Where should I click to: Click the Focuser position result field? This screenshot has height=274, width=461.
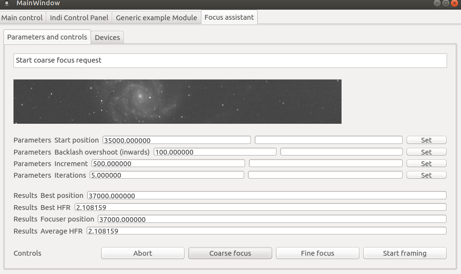(x=272, y=219)
